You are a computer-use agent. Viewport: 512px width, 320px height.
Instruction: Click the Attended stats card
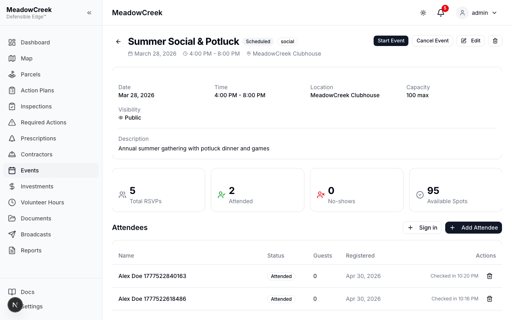coord(258,190)
